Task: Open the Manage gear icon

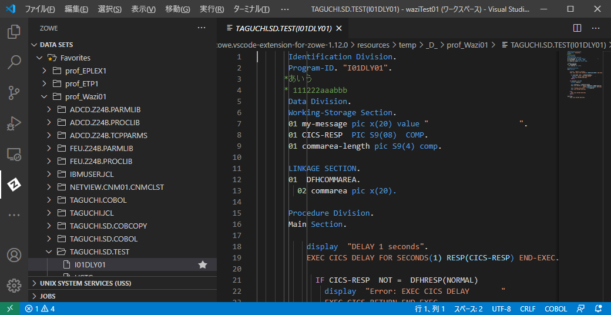Action: pyautogui.click(x=14, y=286)
